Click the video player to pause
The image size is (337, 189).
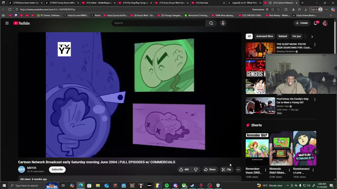coord(130,95)
